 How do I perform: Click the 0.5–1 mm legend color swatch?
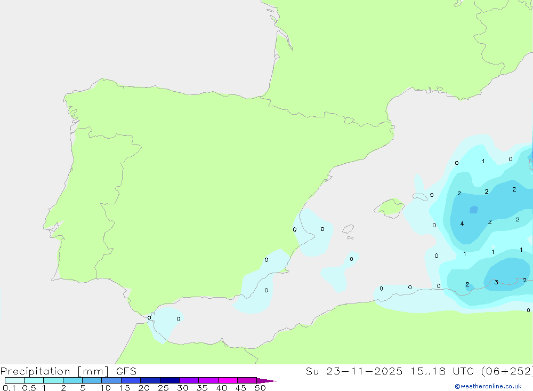pos(34,380)
